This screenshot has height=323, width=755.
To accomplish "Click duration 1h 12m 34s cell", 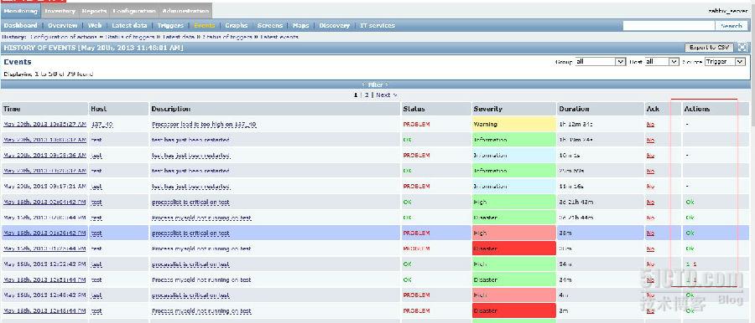I will tap(575, 124).
